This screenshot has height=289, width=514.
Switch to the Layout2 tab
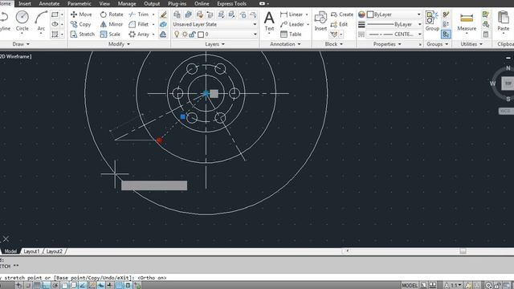54,251
